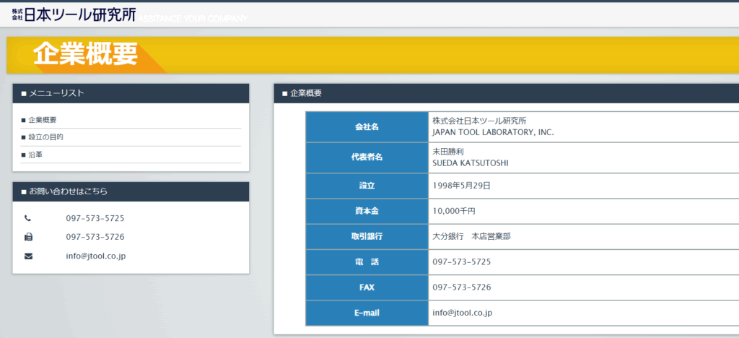This screenshot has width=739, height=338.
Task: Open 企業概要 in the menu list
Action: tap(42, 120)
